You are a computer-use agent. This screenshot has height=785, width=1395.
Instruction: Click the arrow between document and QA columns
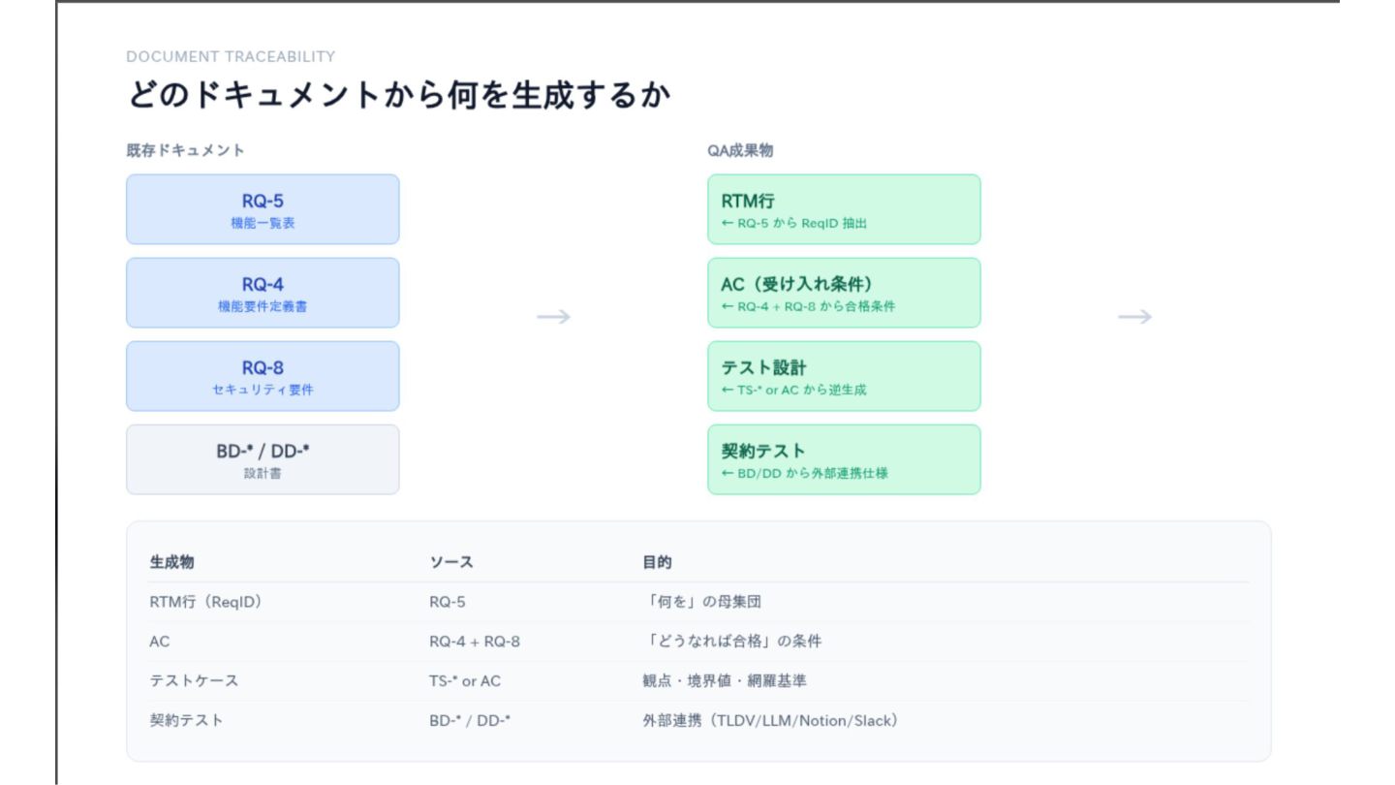pyautogui.click(x=553, y=317)
